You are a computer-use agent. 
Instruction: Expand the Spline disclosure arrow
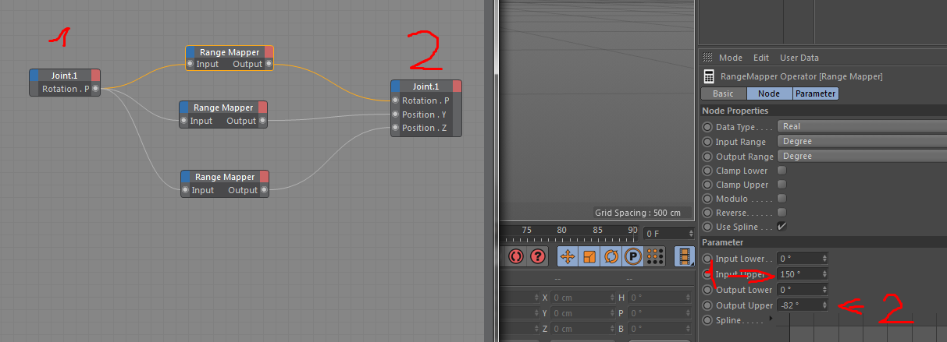point(771,319)
